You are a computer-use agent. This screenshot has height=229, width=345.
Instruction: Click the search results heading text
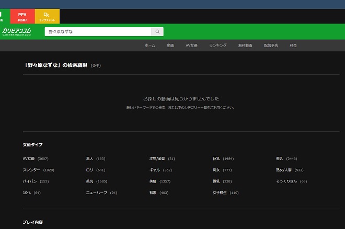tap(56, 65)
